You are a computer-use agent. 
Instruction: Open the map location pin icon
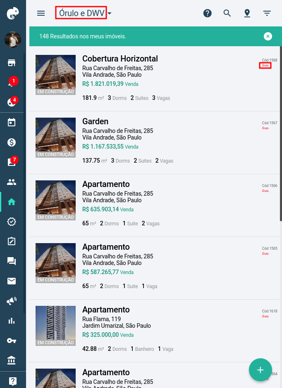(x=247, y=13)
